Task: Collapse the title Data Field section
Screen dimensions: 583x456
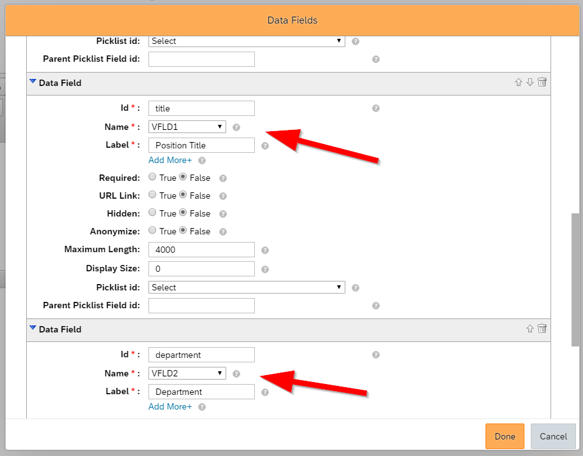Action: coord(32,82)
